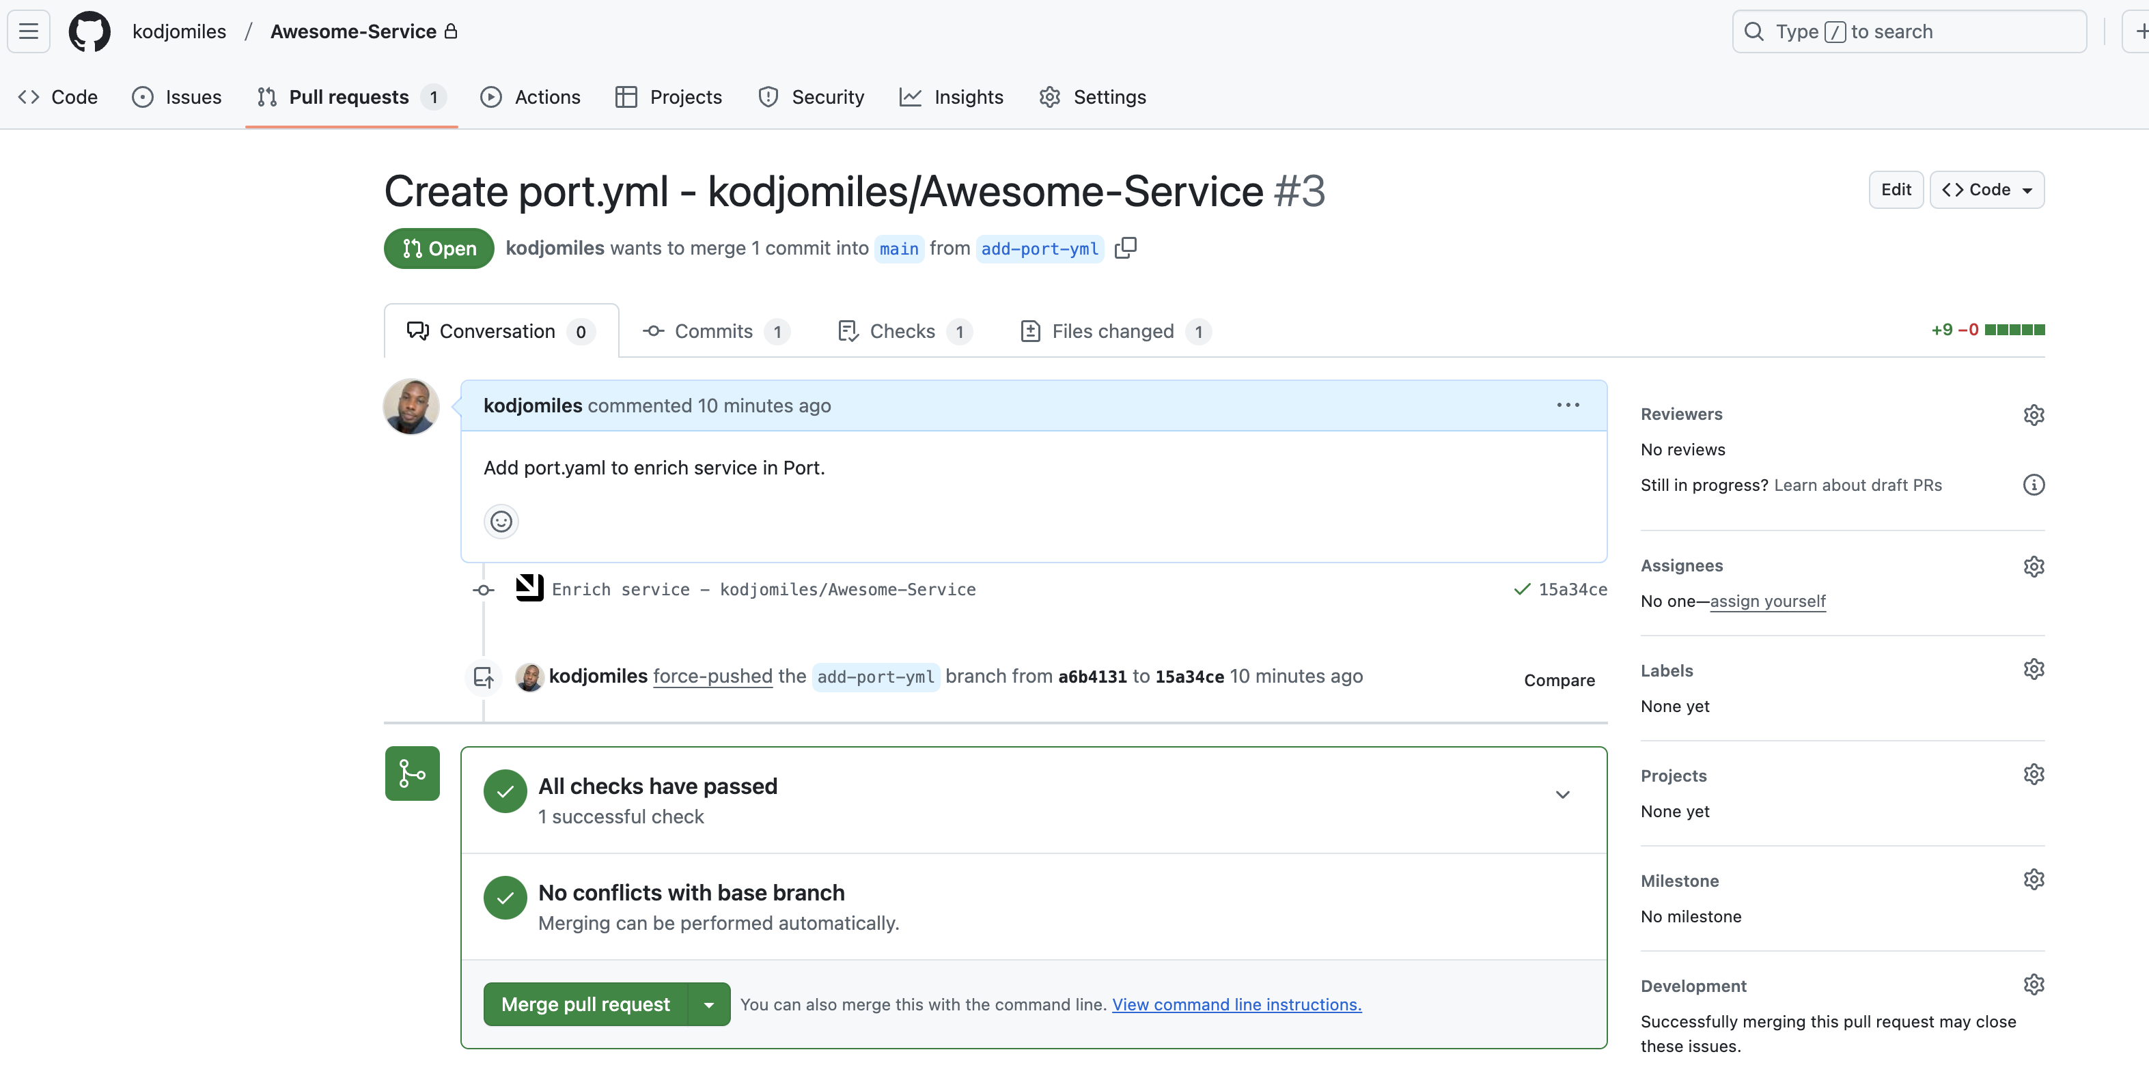
Task: Open the Actions repository tab
Action: 531,98
